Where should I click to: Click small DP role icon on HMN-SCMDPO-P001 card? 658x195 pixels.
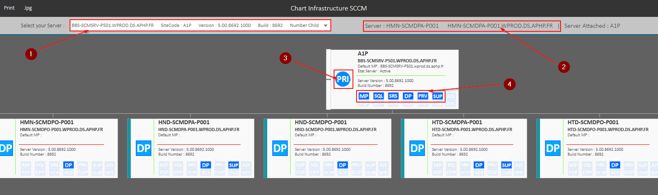pos(69,165)
